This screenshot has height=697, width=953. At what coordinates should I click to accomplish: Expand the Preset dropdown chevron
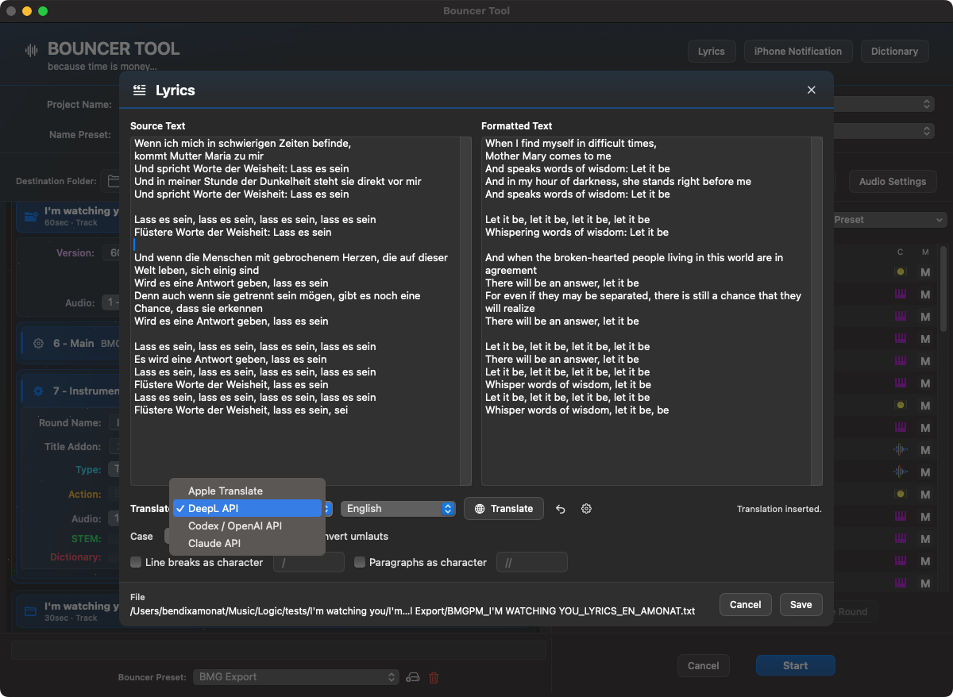click(x=939, y=220)
